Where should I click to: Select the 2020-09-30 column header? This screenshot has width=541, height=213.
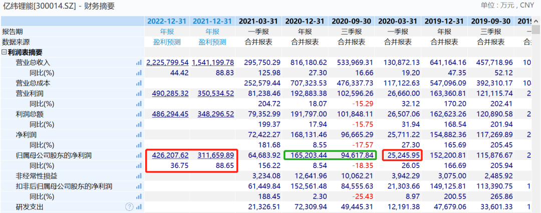351,21
